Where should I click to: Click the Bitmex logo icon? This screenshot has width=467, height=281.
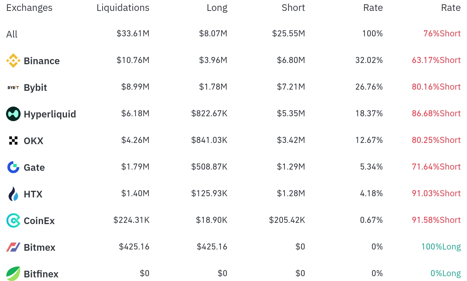pos(13,247)
